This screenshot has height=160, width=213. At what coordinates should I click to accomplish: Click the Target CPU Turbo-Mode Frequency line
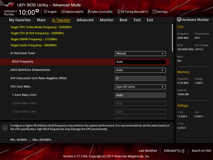(41, 27)
